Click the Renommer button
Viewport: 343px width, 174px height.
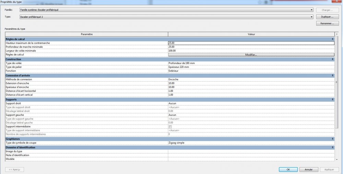pyautogui.click(x=327, y=23)
